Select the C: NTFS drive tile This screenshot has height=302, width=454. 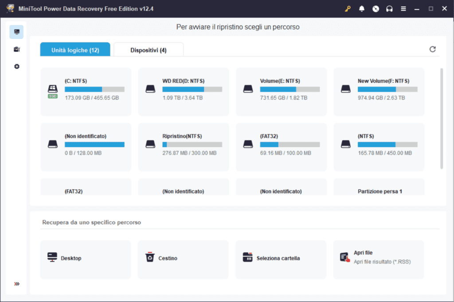[x=86, y=90]
